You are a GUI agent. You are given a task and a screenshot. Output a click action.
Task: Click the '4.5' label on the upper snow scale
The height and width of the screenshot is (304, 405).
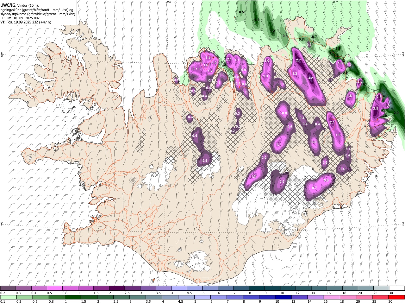189,293
